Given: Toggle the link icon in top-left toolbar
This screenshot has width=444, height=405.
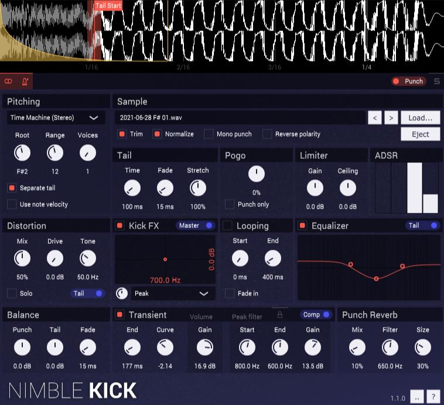Looking at the screenshot, I should pyautogui.click(x=8, y=81).
